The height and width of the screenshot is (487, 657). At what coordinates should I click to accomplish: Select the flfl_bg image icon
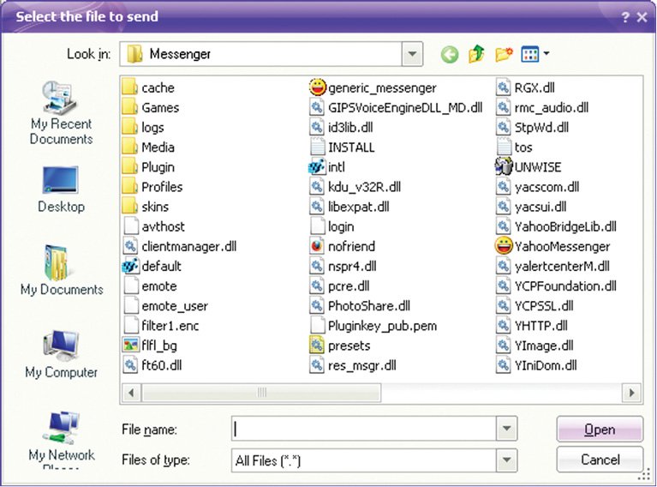(130, 346)
